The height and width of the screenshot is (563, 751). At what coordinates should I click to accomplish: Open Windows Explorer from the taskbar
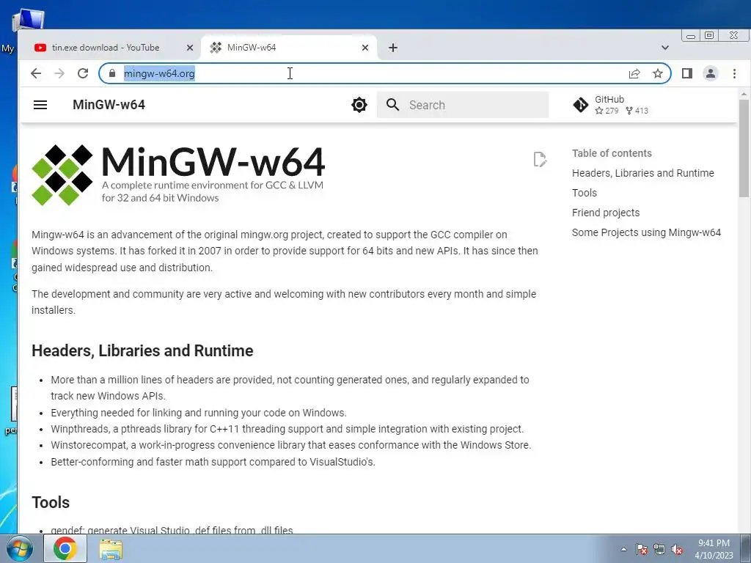111,549
